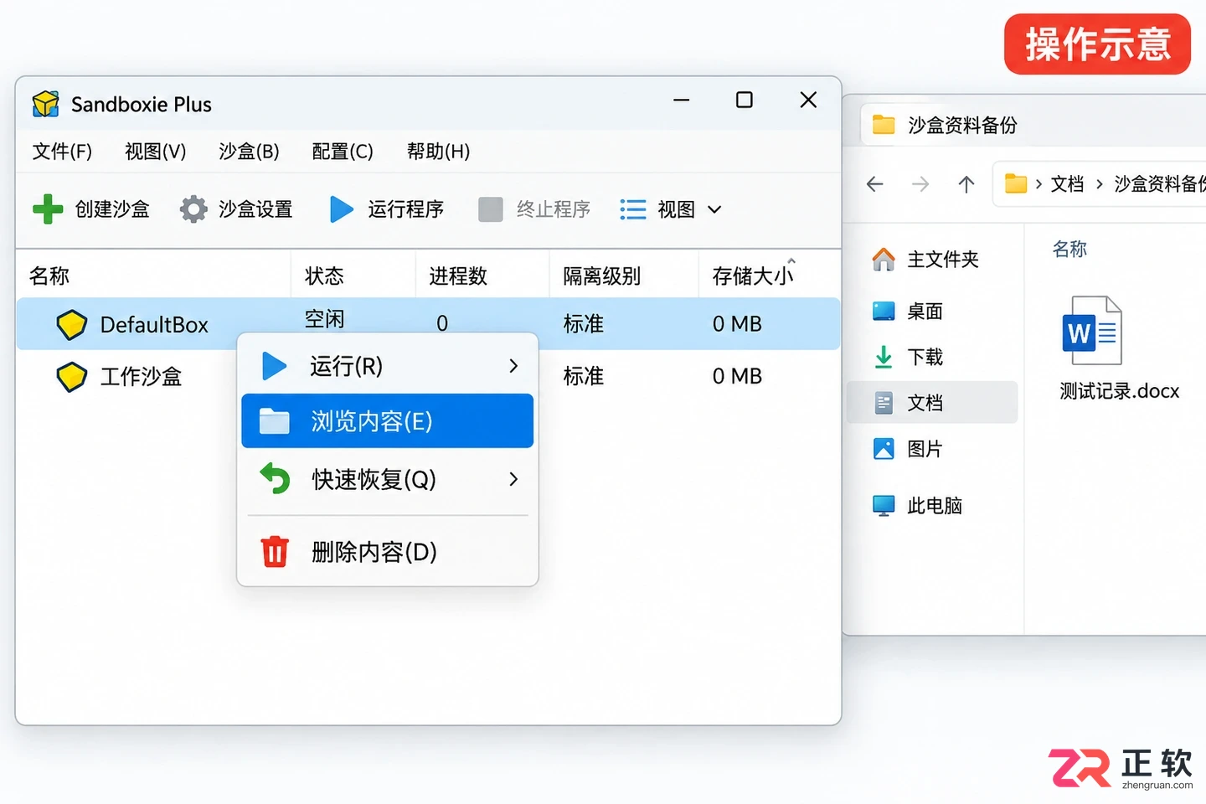Click 文档 in the Explorer address bar

(x=1068, y=184)
